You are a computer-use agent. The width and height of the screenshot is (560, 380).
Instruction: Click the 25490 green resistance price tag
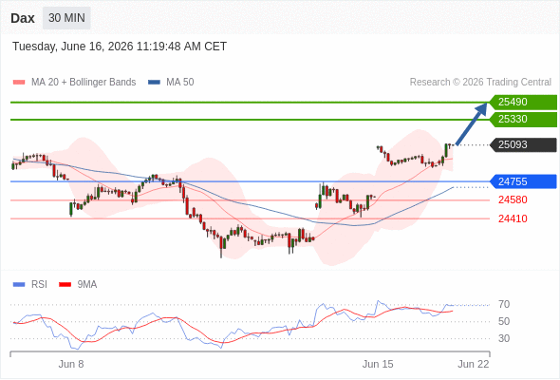pyautogui.click(x=523, y=102)
